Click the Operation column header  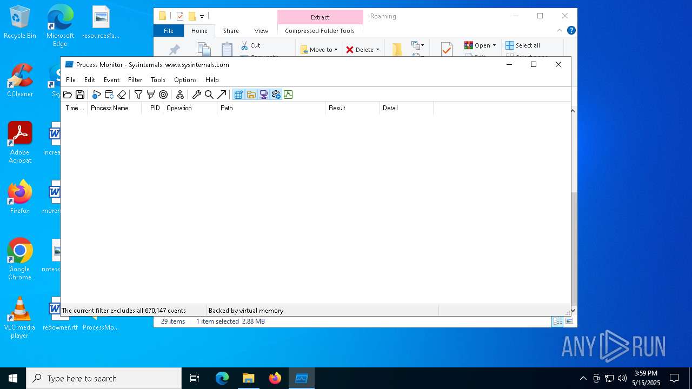click(190, 108)
